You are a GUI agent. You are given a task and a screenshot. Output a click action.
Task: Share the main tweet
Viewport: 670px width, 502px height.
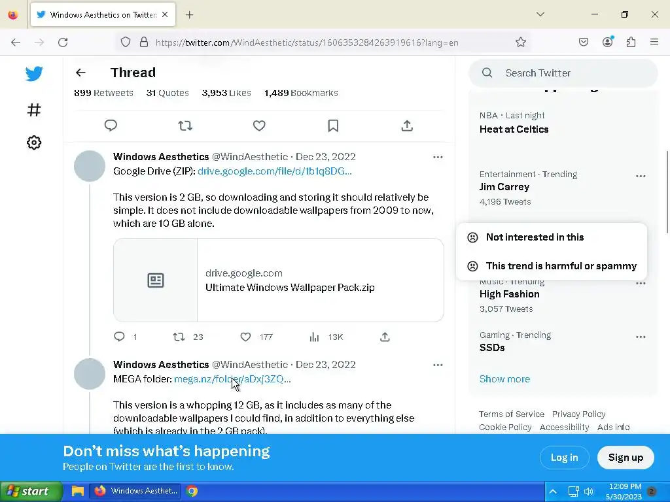407,125
